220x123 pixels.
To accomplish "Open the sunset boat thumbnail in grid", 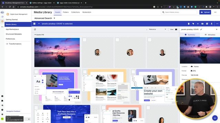I will coord(57,52).
